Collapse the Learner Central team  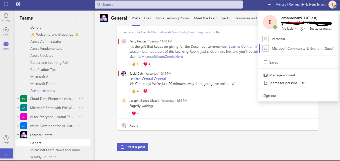18,135
